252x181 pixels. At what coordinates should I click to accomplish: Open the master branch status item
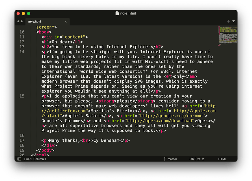point(172,159)
